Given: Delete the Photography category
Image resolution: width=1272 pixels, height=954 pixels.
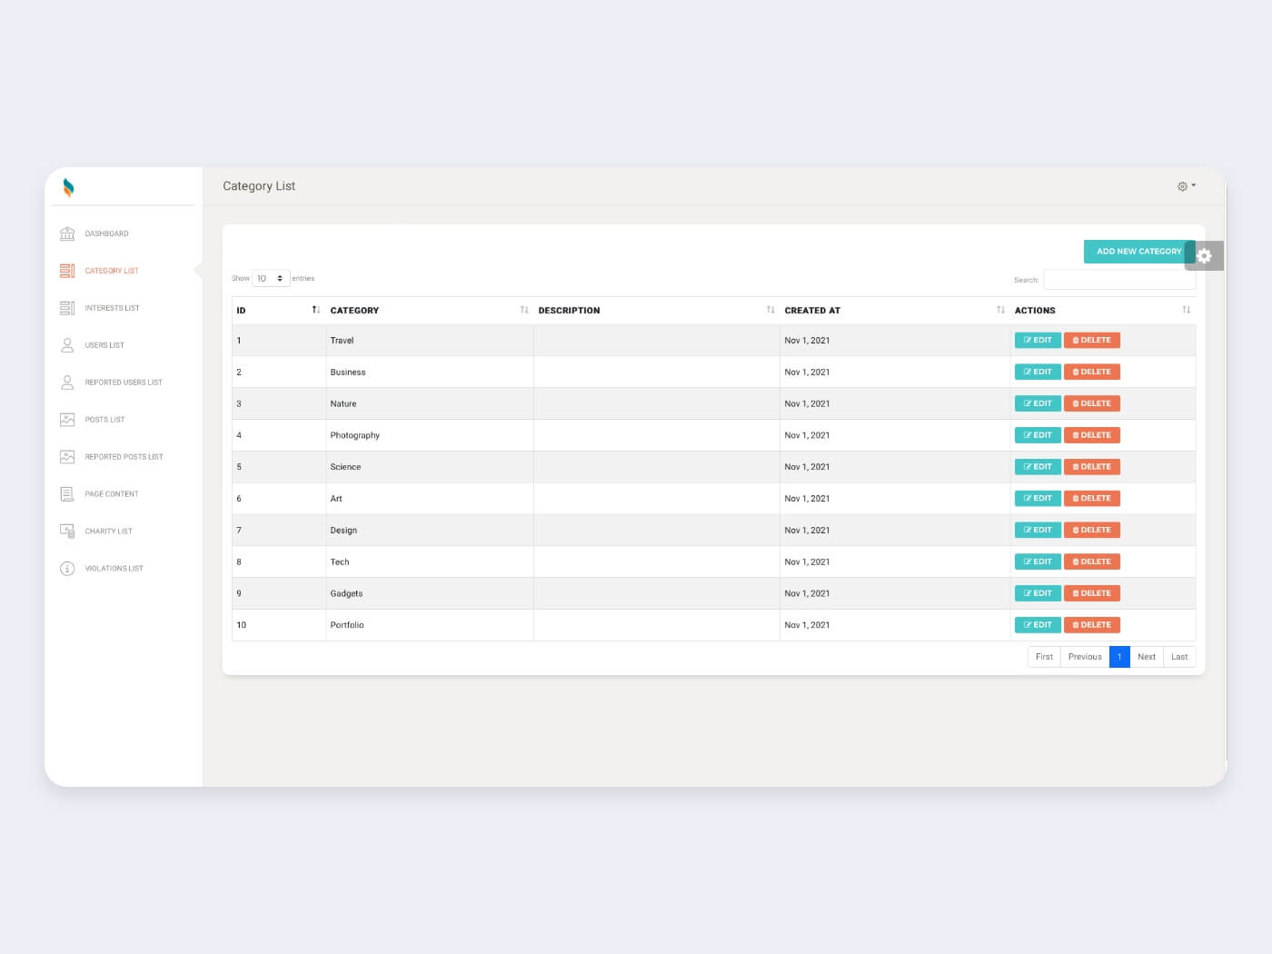Looking at the screenshot, I should [x=1092, y=436].
